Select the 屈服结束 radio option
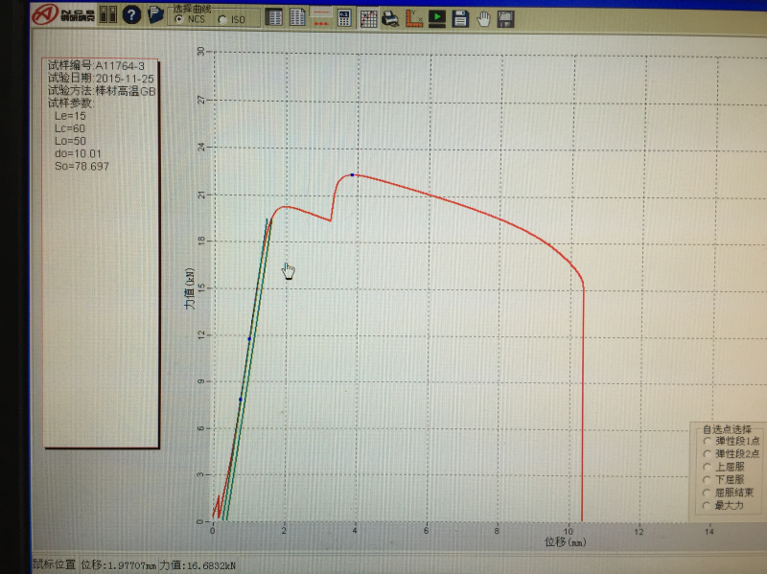Viewport: 767px width, 574px height. (x=707, y=493)
